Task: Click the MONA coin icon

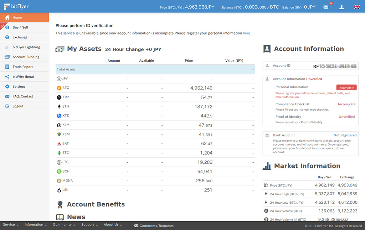Action: tap(59, 181)
